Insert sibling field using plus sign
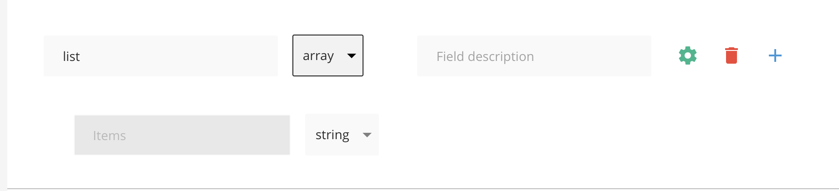Image resolution: width=839 pixels, height=191 pixels. [775, 56]
